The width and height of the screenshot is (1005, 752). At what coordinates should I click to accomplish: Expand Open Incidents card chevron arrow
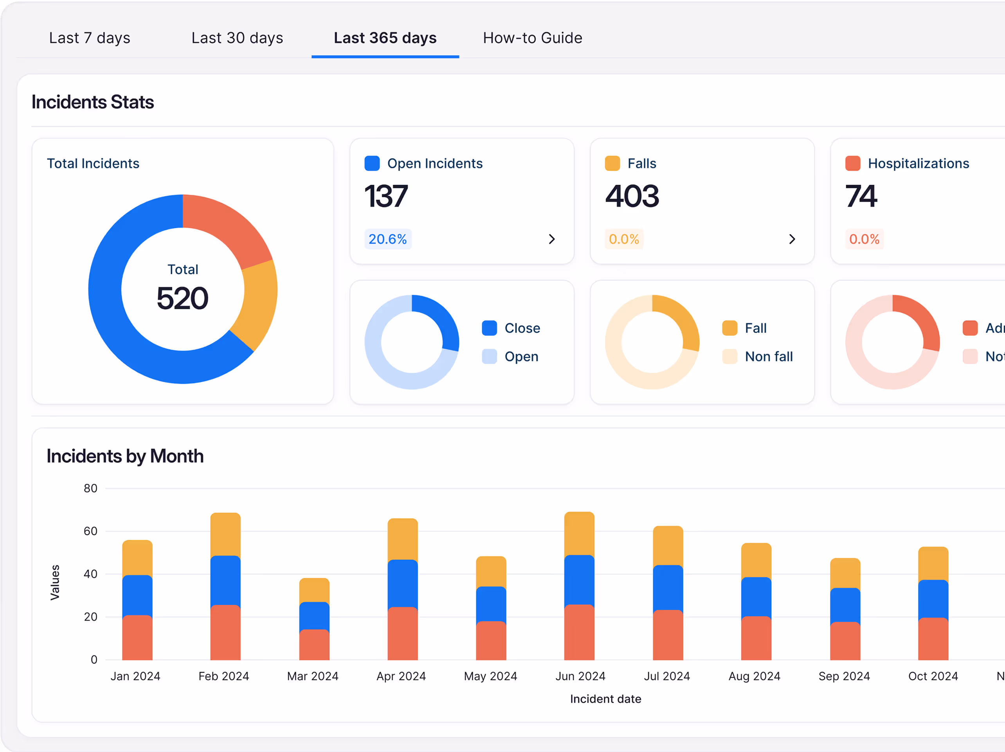pyautogui.click(x=551, y=239)
